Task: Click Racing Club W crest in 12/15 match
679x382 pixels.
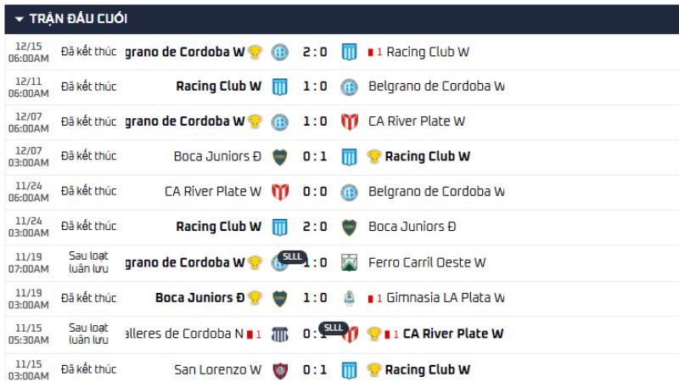Action: (349, 52)
